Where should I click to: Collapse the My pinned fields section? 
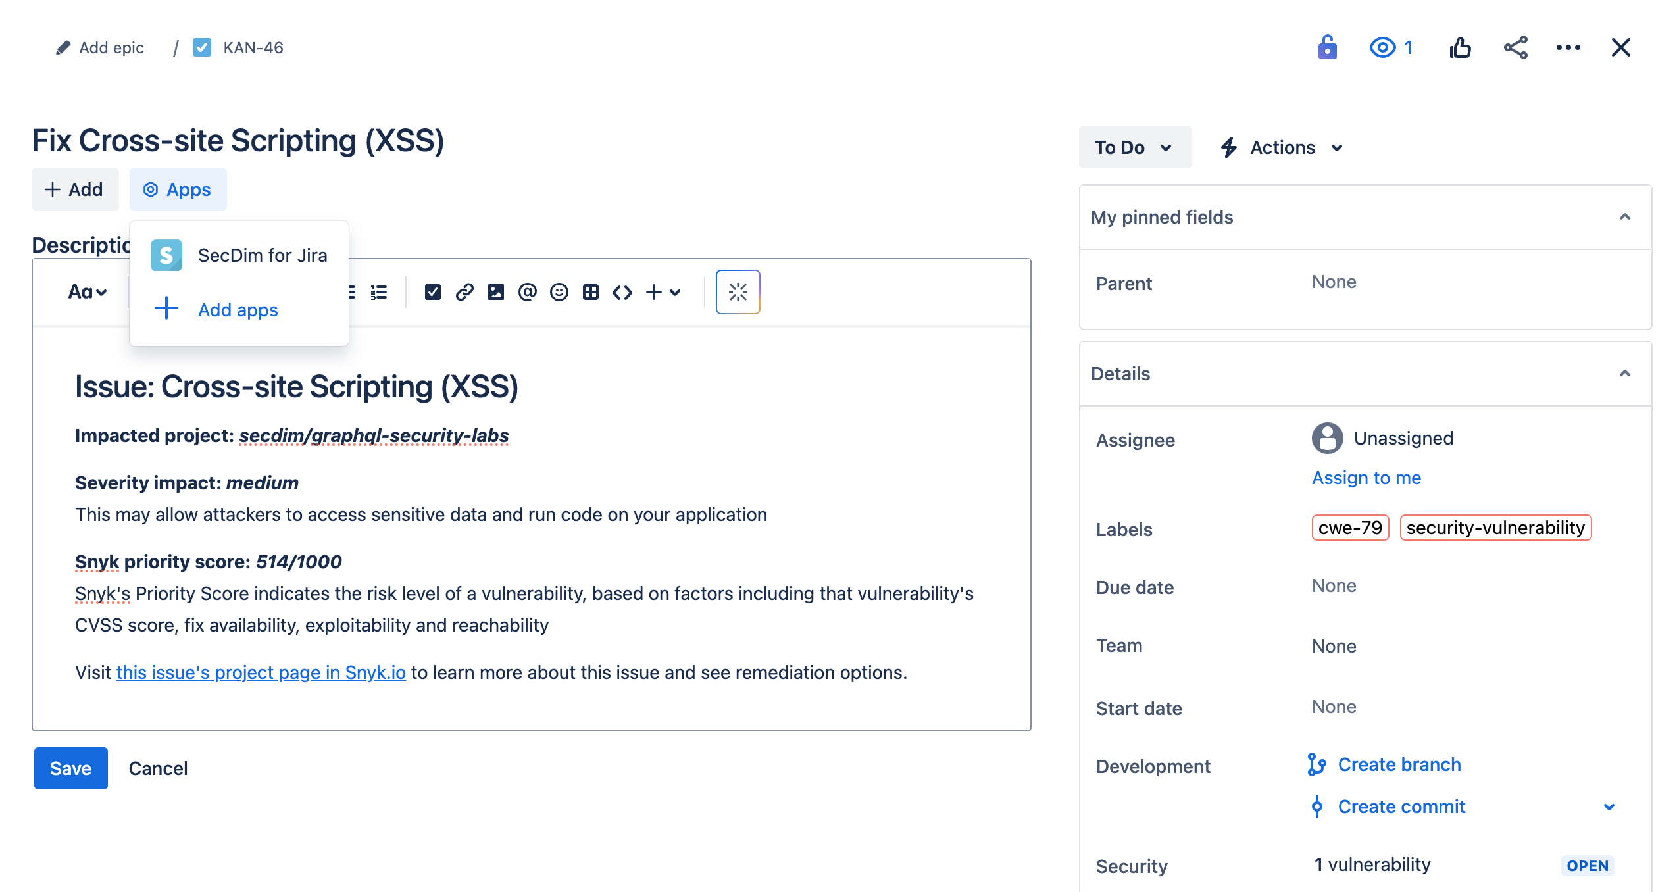point(1625,217)
